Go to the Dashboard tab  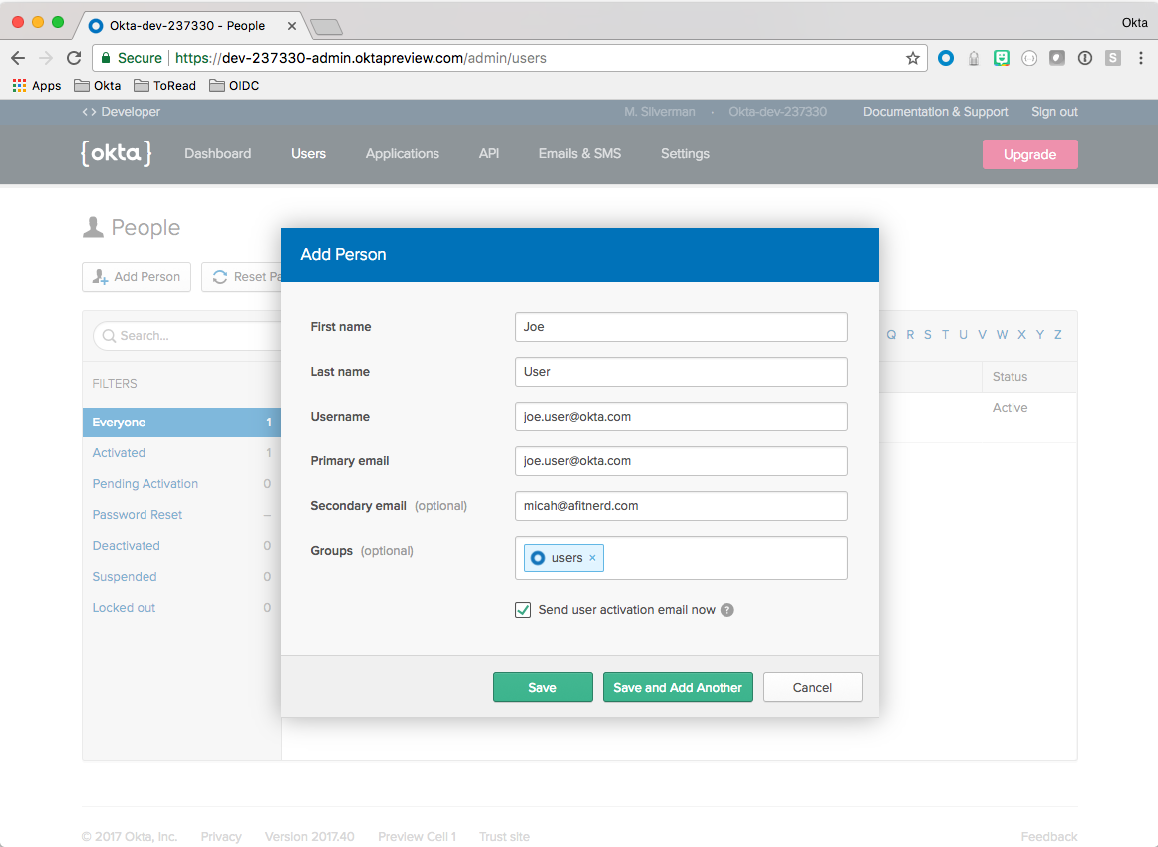click(x=217, y=153)
